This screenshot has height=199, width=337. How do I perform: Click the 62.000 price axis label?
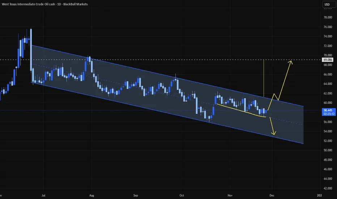point(328,93)
